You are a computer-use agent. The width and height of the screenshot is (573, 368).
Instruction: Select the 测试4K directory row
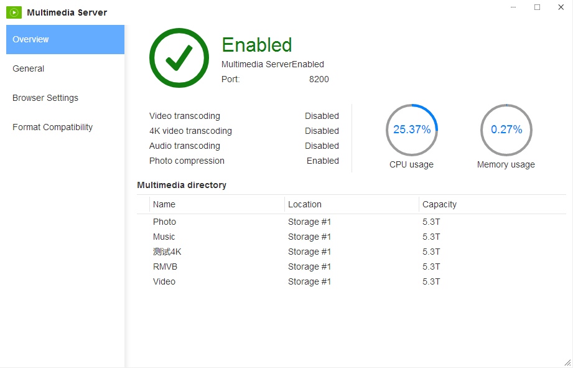pyautogui.click(x=167, y=252)
